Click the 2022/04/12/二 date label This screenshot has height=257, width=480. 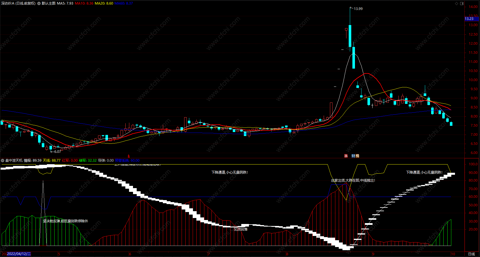[19, 254]
